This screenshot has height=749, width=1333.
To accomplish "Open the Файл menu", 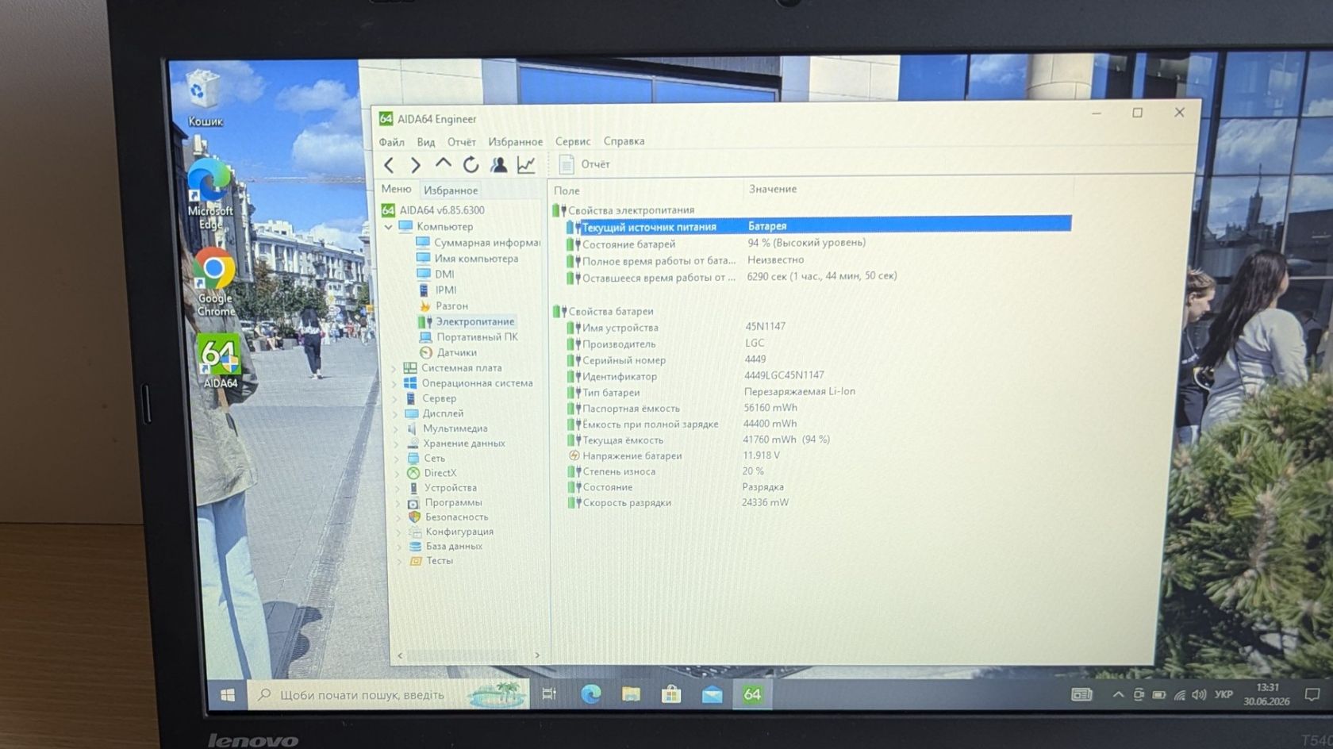I will [x=391, y=142].
